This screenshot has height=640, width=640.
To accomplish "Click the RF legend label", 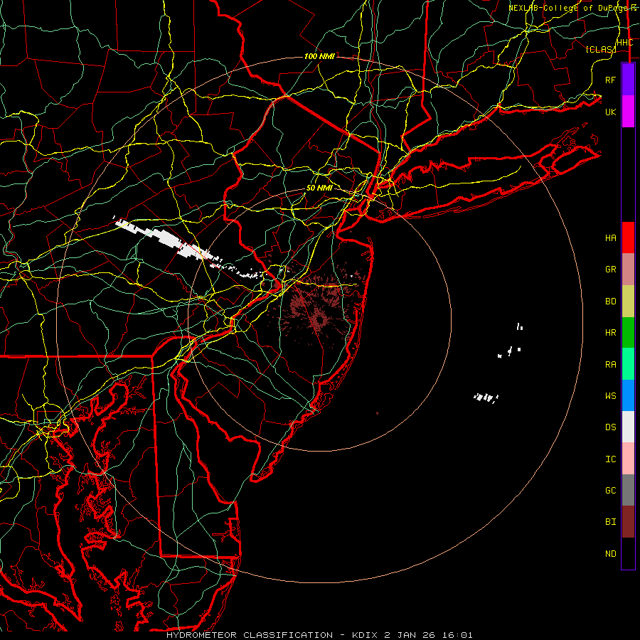I will tap(611, 80).
